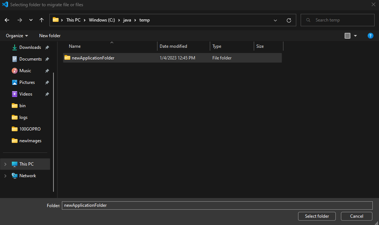Viewport: 379px width, 225px height.
Task: Cancel the folder selection
Action: 356,216
